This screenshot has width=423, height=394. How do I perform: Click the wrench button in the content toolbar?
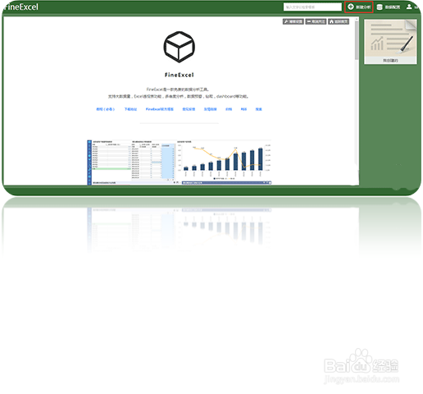pyautogui.click(x=293, y=21)
